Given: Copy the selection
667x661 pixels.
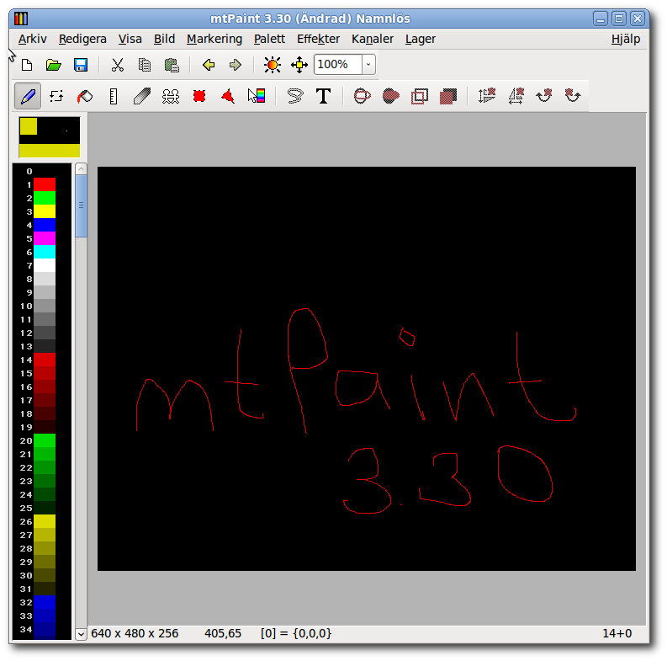Looking at the screenshot, I should pos(145,65).
